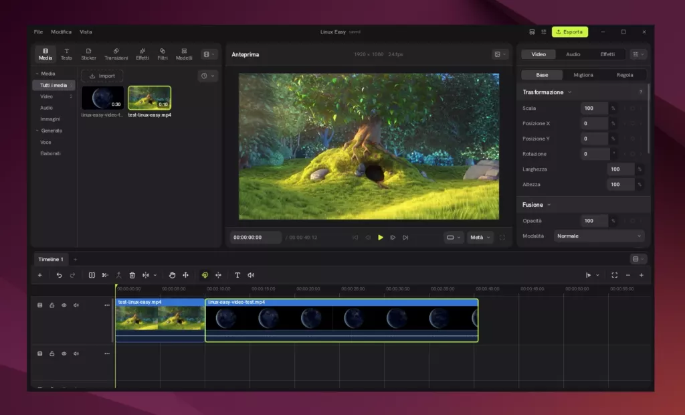Switch to the Migliora sub-tab
The image size is (685, 415).
pos(583,75)
